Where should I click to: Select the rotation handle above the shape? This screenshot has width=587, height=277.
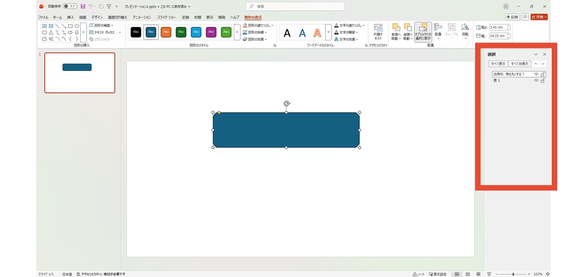(x=287, y=103)
